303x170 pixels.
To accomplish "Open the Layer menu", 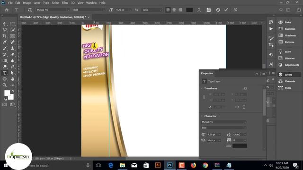I will (x=37, y=3).
